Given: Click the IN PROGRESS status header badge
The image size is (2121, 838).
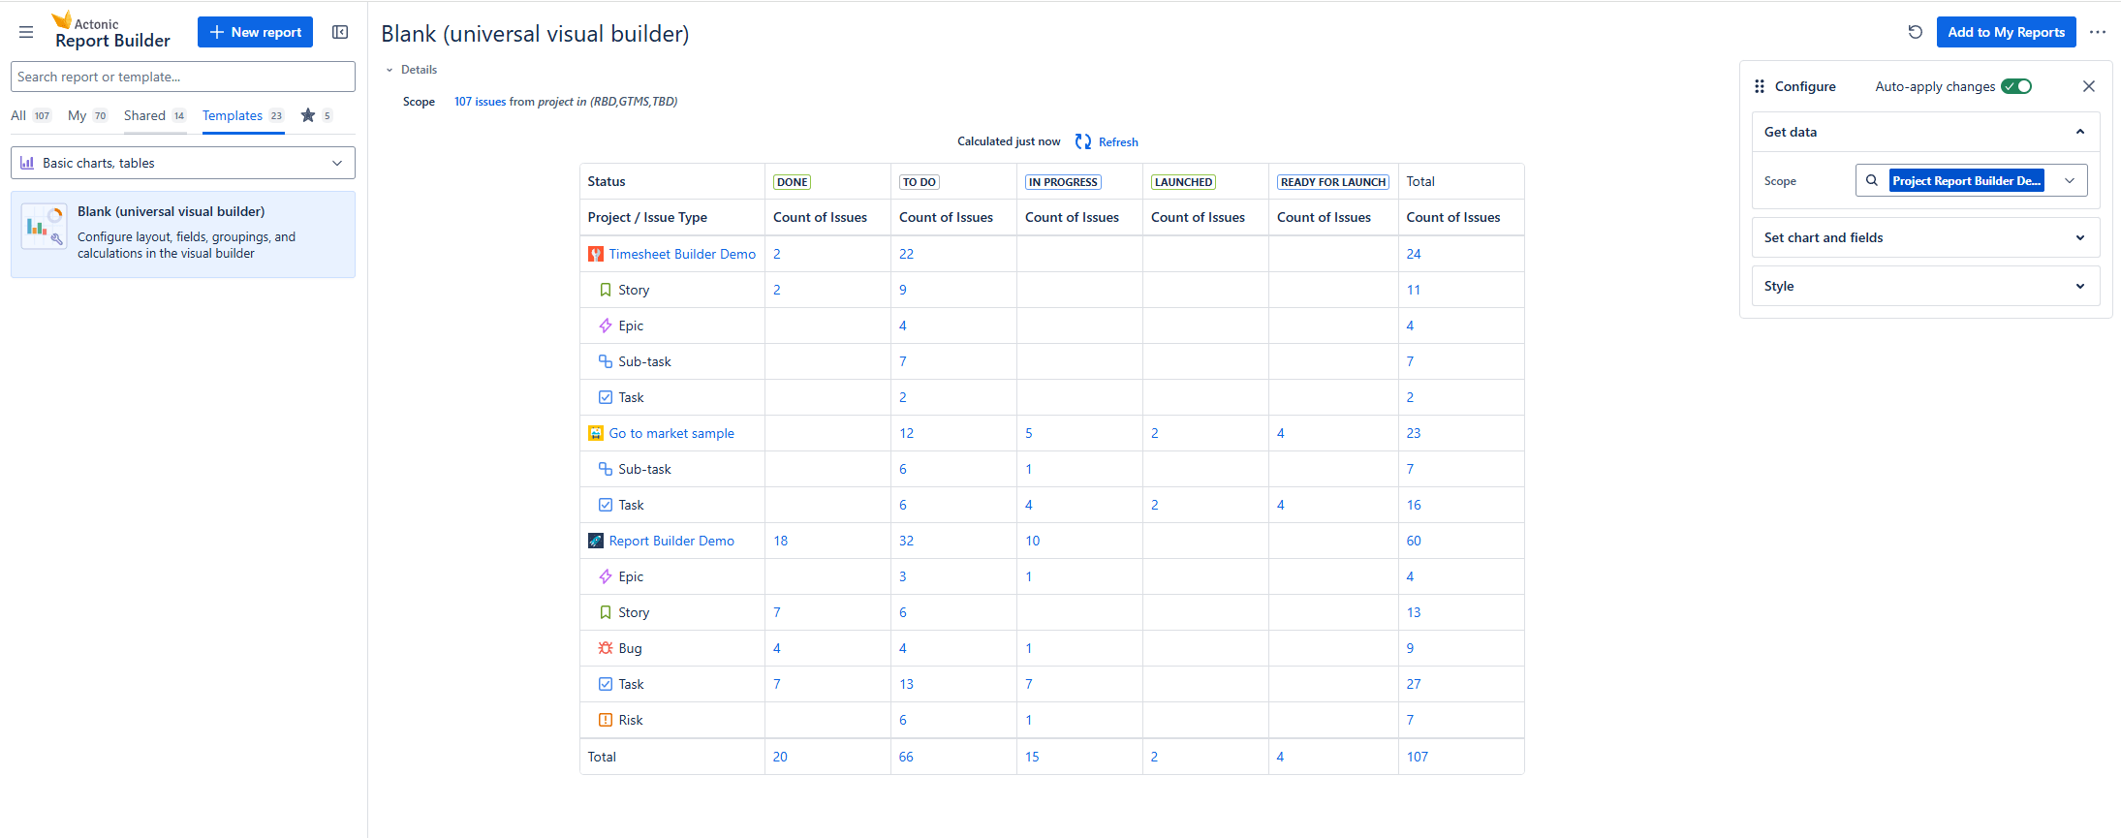Looking at the screenshot, I should tap(1063, 182).
